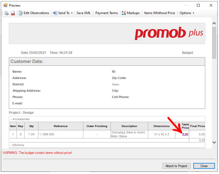Open the Send To dropdown
219x174 pixels.
(x=63, y=13)
